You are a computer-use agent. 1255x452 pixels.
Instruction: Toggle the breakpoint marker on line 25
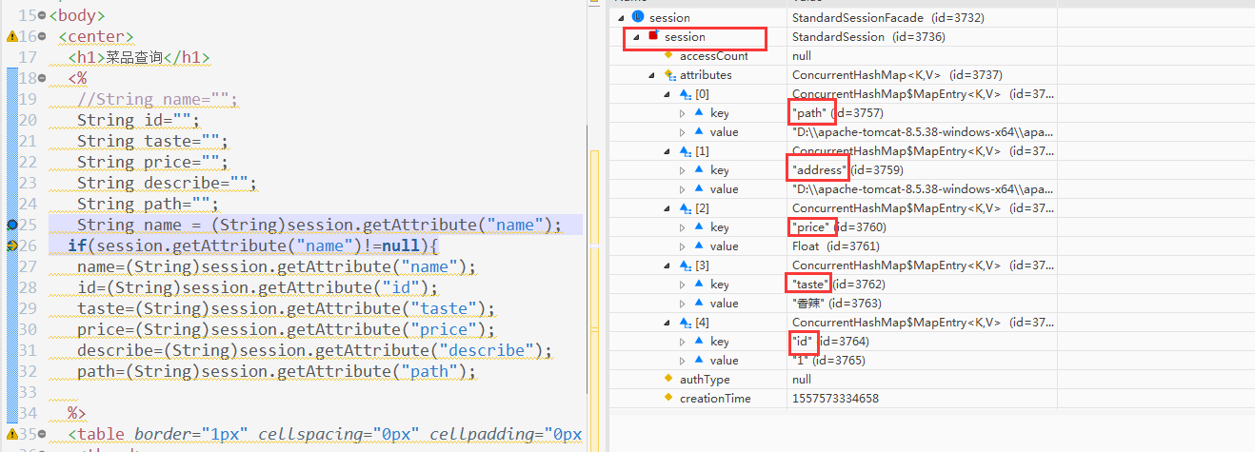click(x=11, y=225)
